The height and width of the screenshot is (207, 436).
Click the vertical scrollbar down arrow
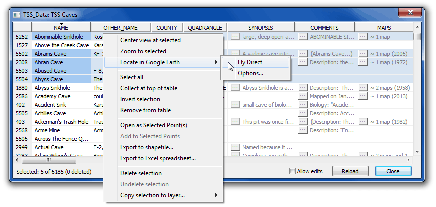coord(417,152)
